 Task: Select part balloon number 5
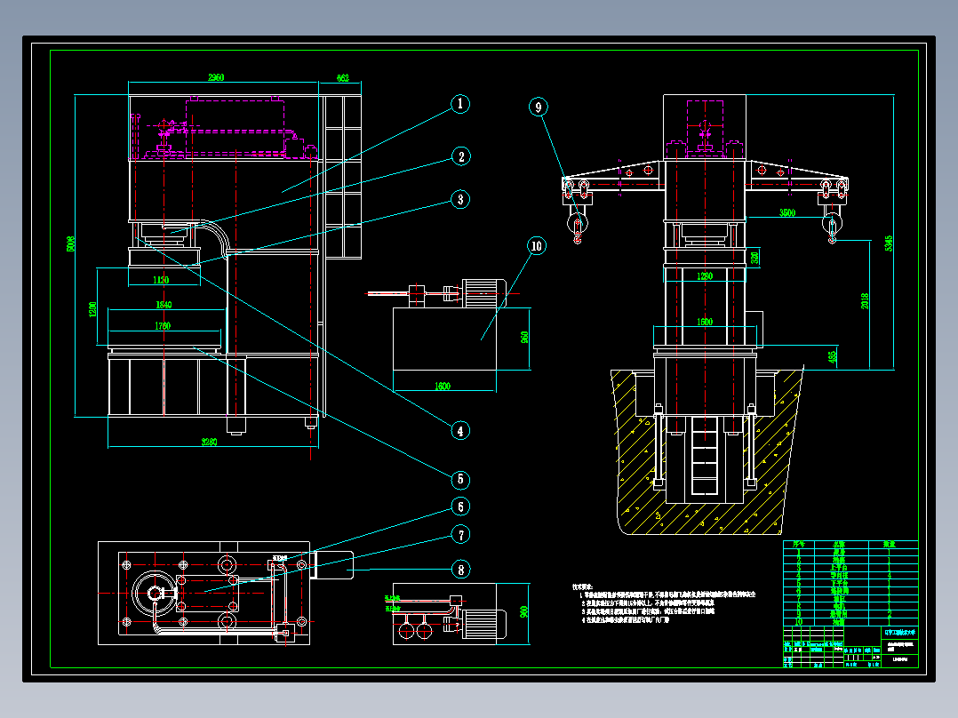point(460,480)
